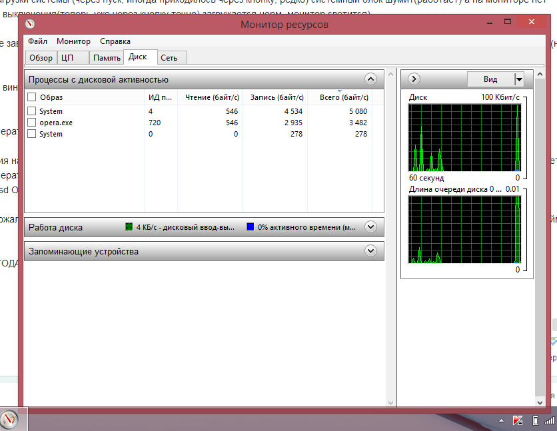Screen dimensions: 557x431
Task: Click the Запоминающие устройства header label
Action: tap(83, 251)
